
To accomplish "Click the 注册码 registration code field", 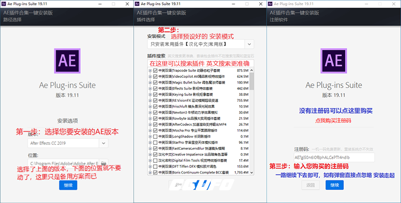I will (334, 158).
